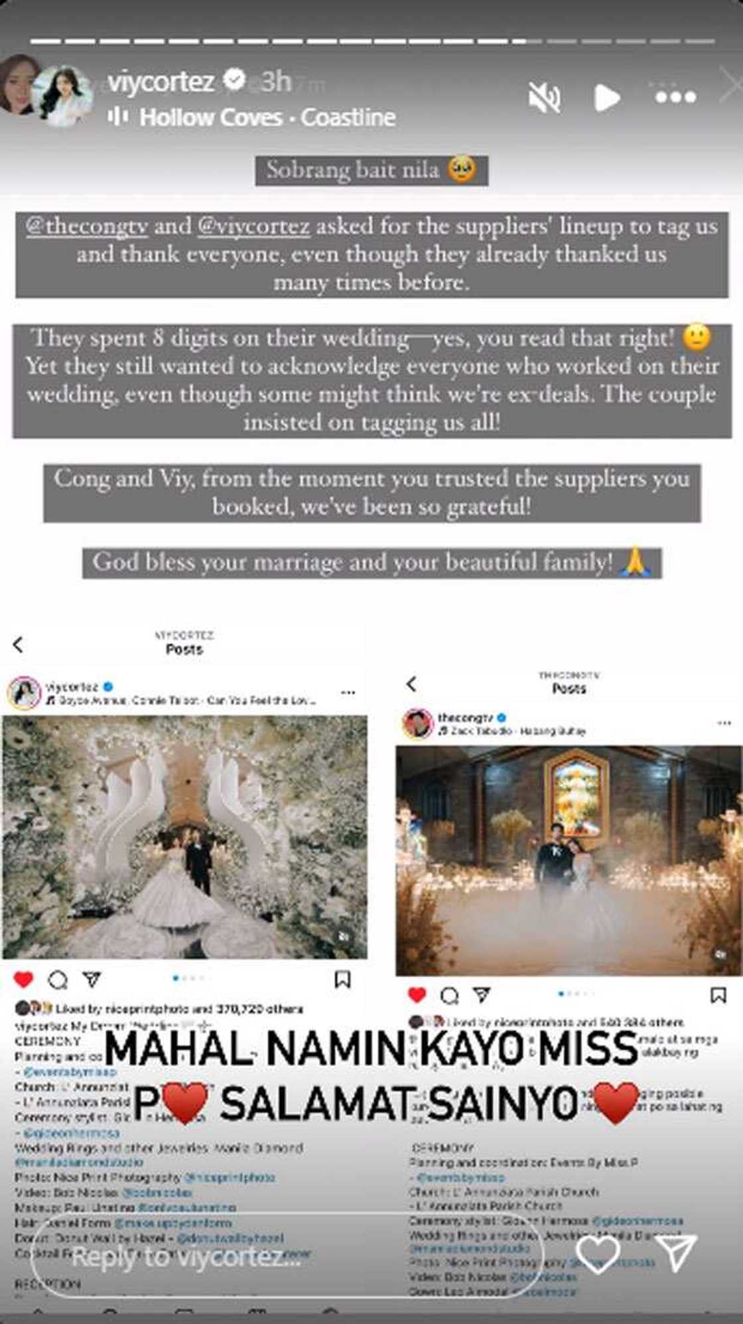Viewport: 743px width, 1324px height.
Task: Tap the @thecongtv mention
Action: [87, 226]
